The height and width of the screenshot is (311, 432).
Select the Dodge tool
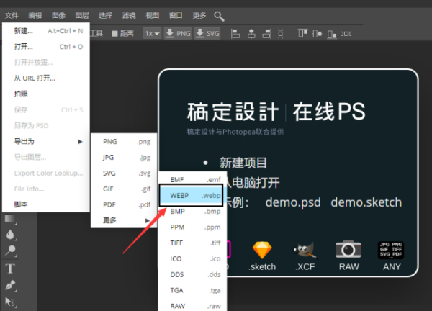10,251
